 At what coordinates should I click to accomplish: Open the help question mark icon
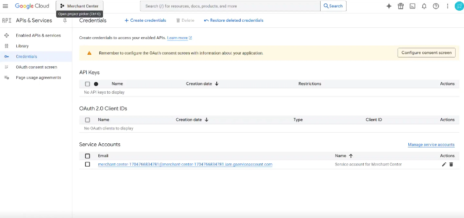436,6
